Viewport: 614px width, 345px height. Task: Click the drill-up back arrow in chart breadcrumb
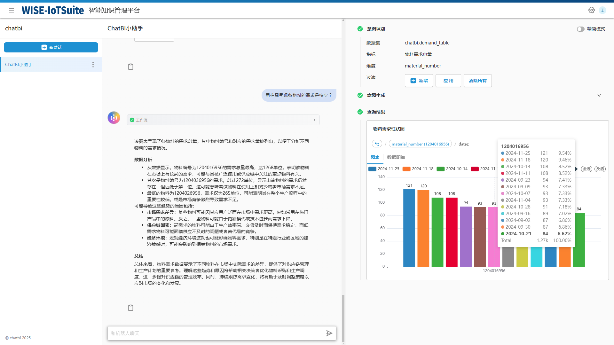point(377,144)
